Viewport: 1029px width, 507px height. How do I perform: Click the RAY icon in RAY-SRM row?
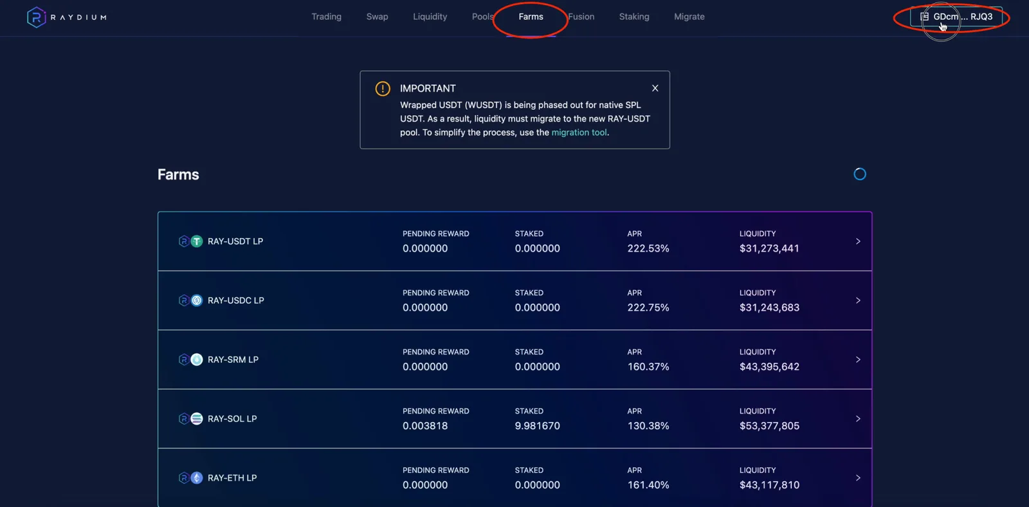184,360
